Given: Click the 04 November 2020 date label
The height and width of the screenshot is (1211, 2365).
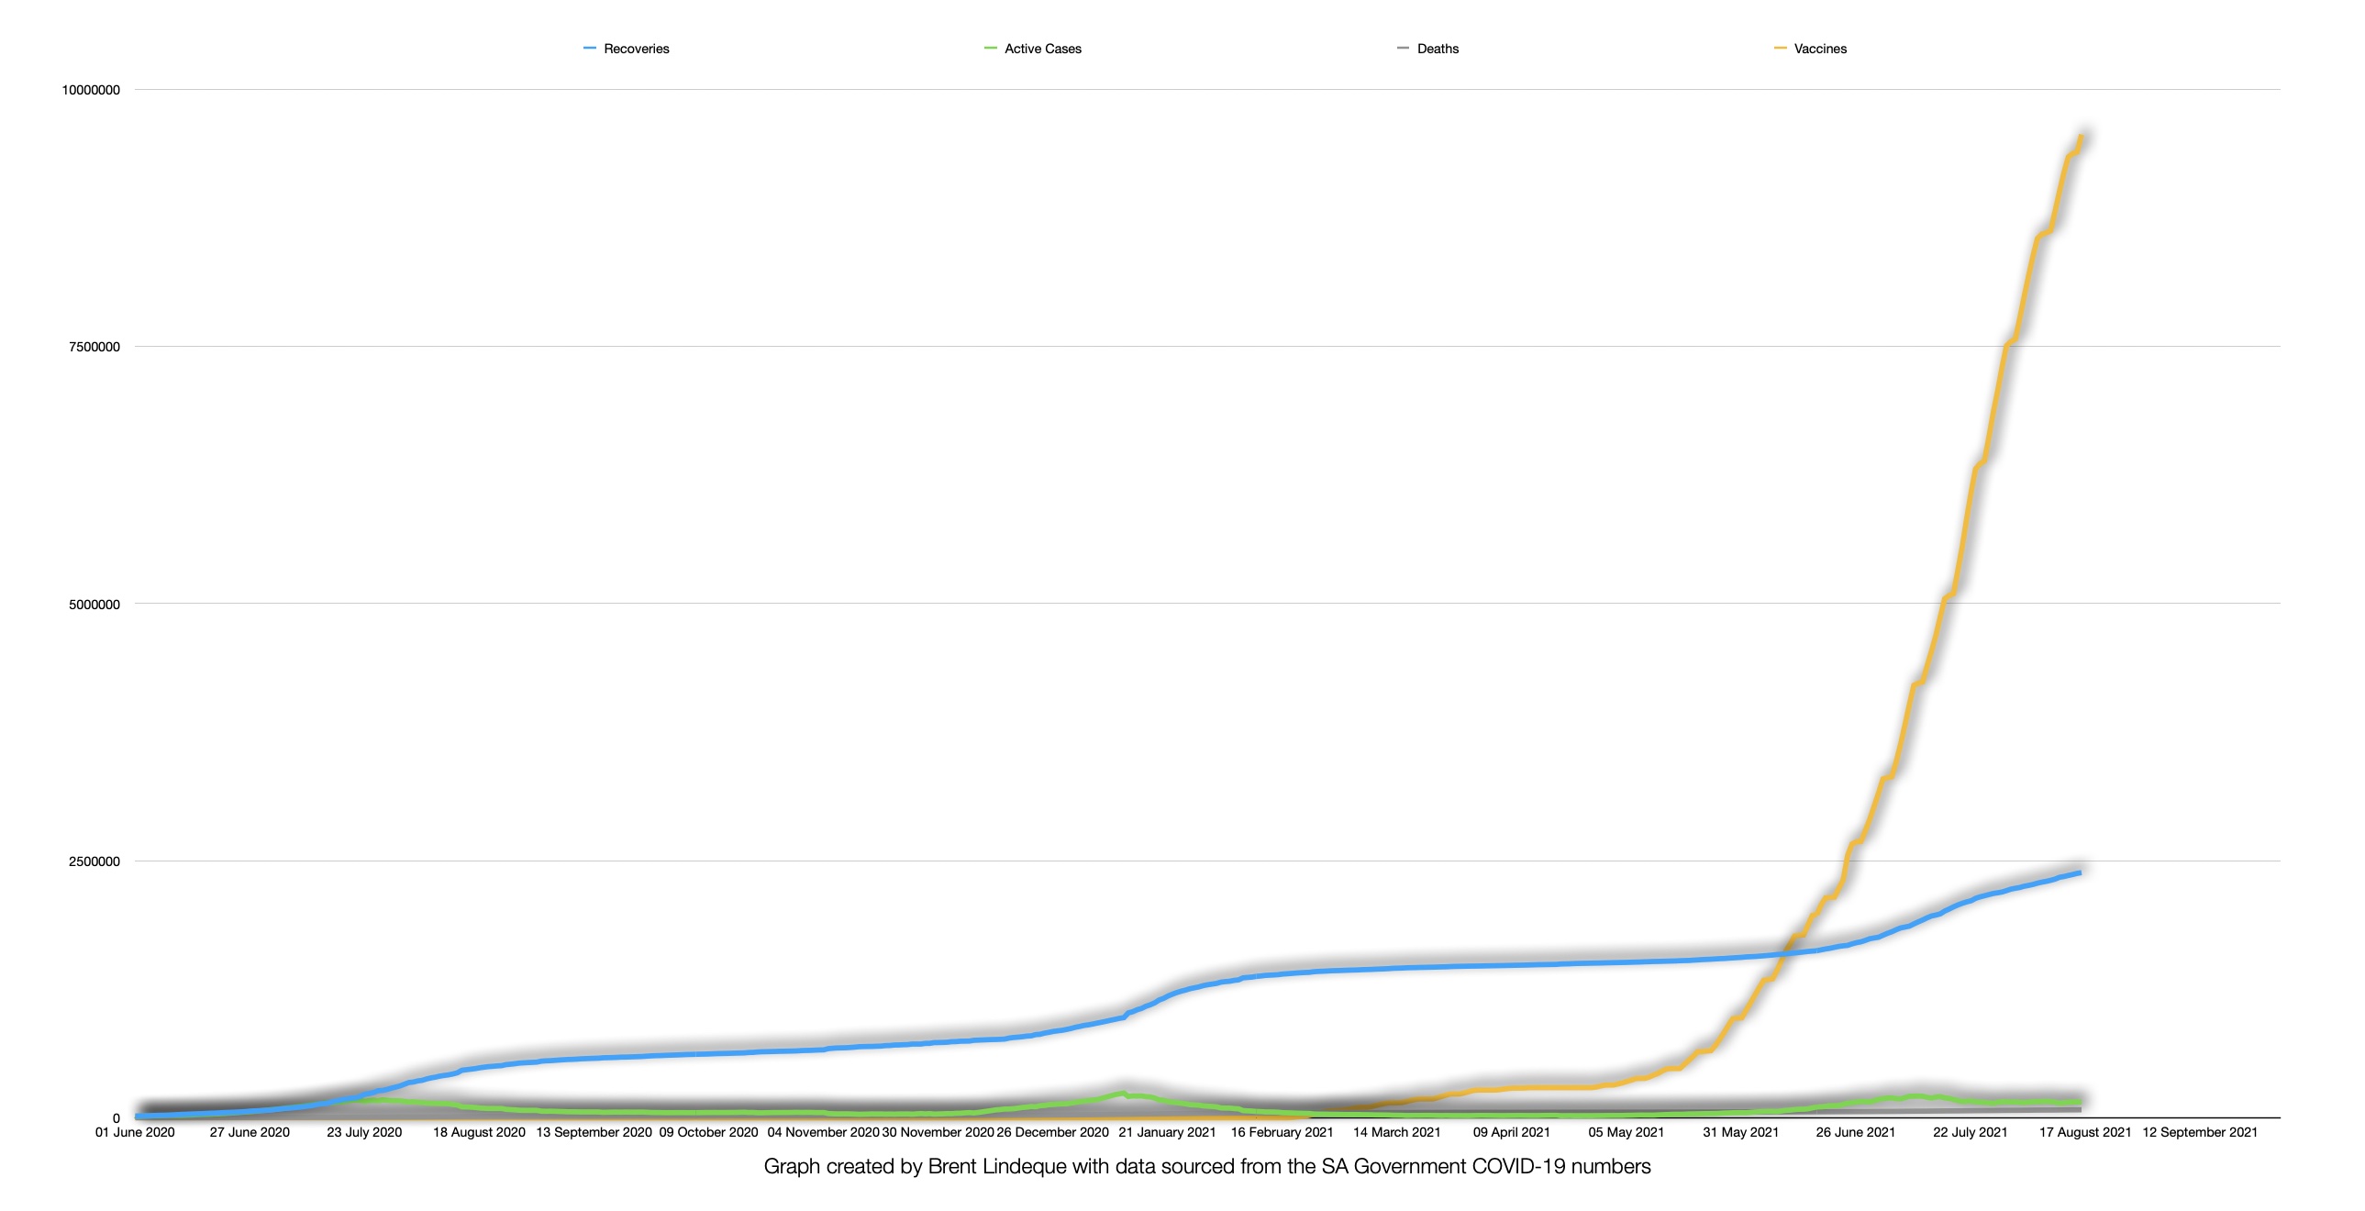Looking at the screenshot, I should pyautogui.click(x=823, y=1132).
